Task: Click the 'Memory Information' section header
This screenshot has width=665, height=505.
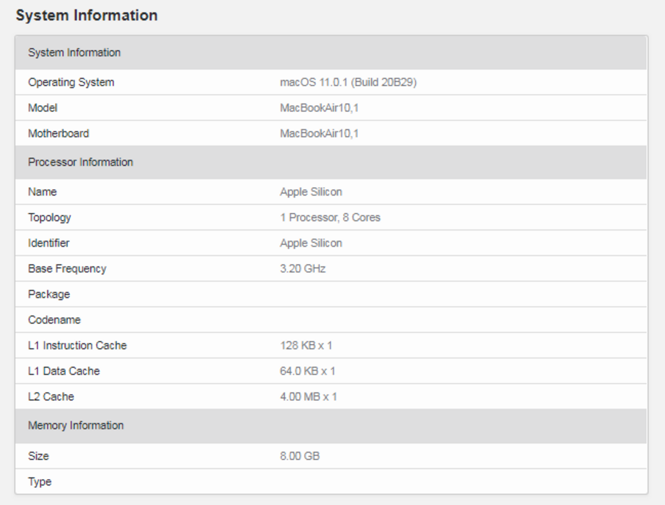Action: pyautogui.click(x=331, y=426)
